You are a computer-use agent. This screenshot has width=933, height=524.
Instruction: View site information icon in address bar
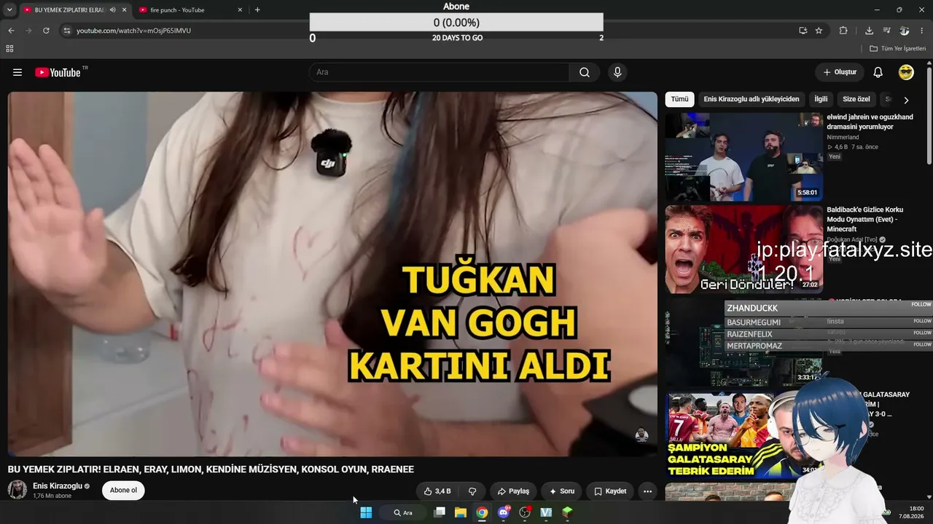(66, 31)
